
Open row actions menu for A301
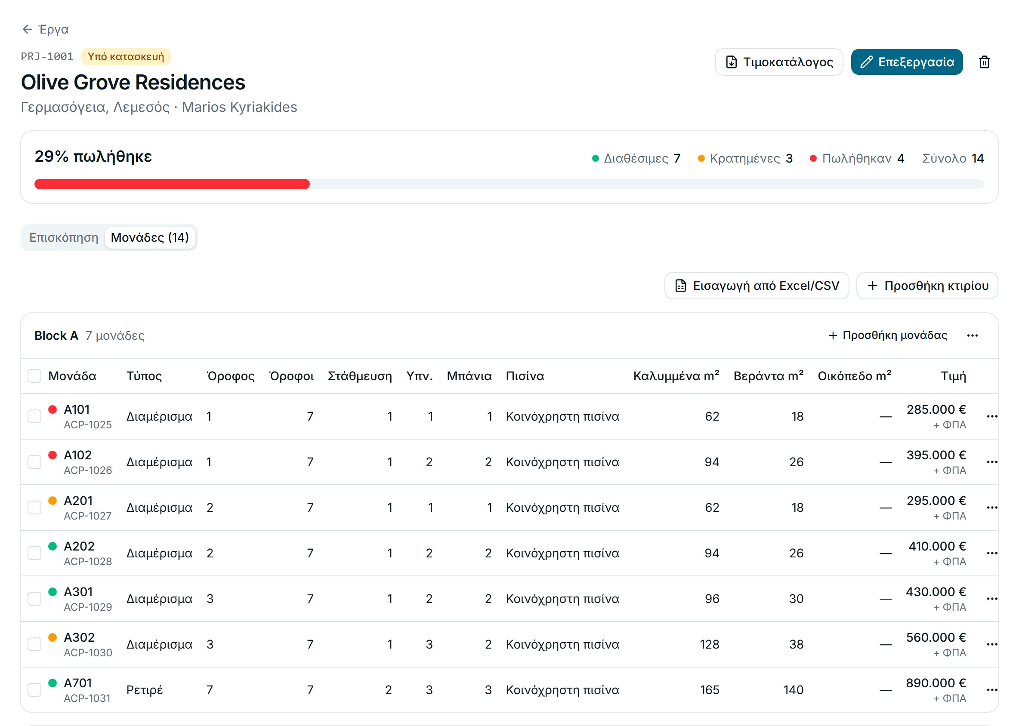coord(992,599)
